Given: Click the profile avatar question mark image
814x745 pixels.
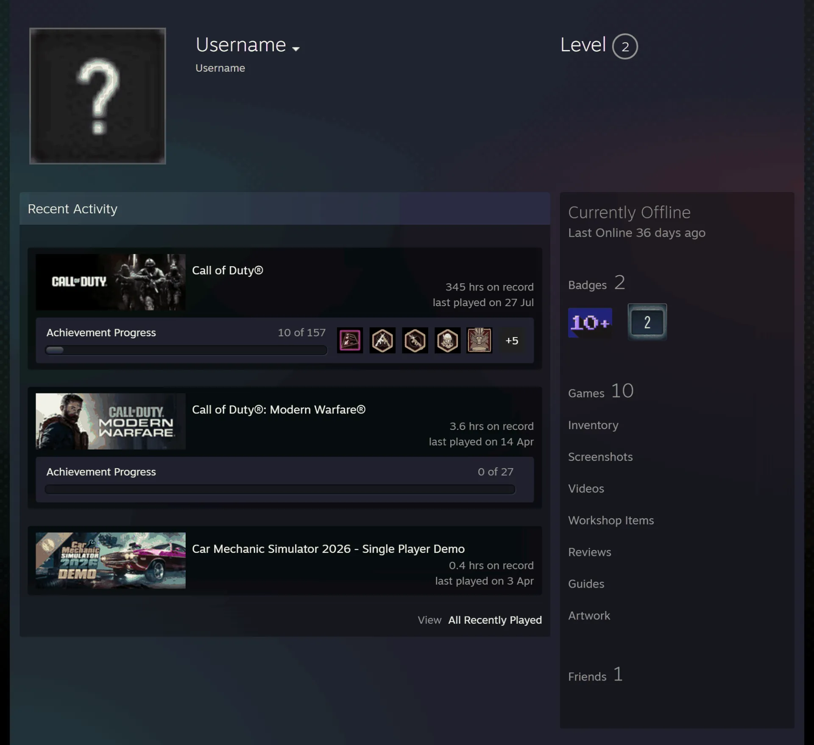Looking at the screenshot, I should (x=98, y=96).
